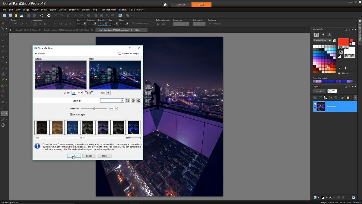Screen dimensions: 362x204
Task: Enable the Preview on Image checkbox
Action: coord(120,53)
